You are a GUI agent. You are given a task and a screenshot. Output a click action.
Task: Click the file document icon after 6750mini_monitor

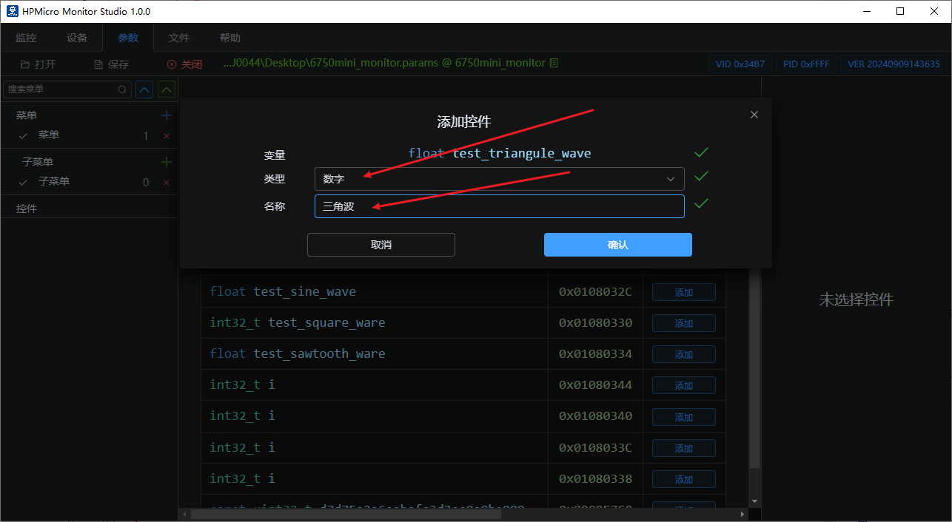(x=554, y=64)
